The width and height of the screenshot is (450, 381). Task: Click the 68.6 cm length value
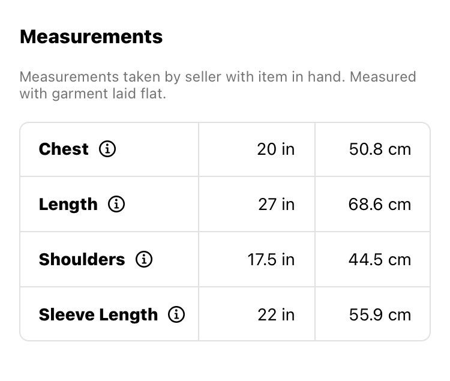pos(380,204)
